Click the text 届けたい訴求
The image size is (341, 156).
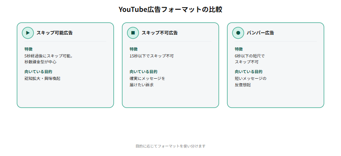(142, 85)
